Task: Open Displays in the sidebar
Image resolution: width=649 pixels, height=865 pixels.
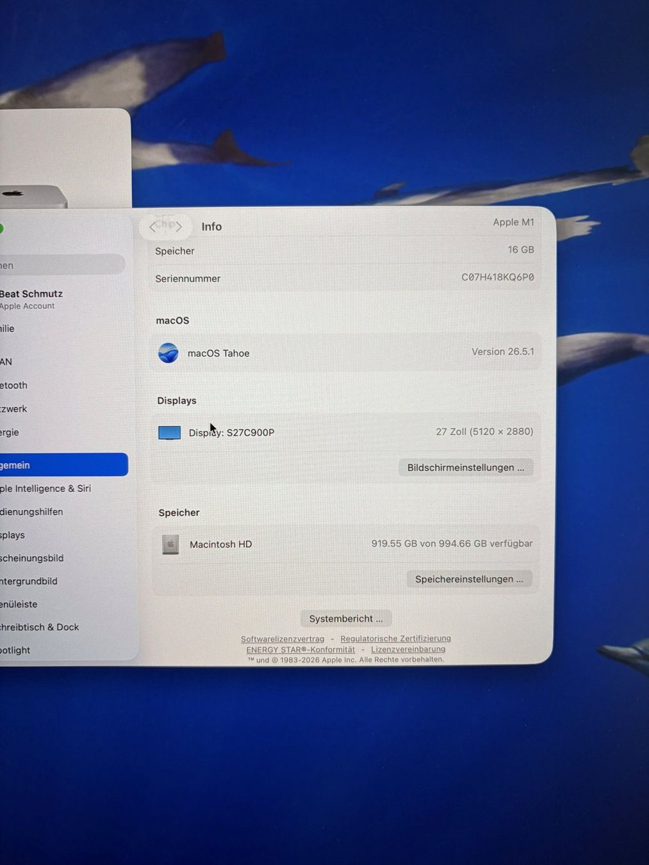Action: (x=13, y=535)
